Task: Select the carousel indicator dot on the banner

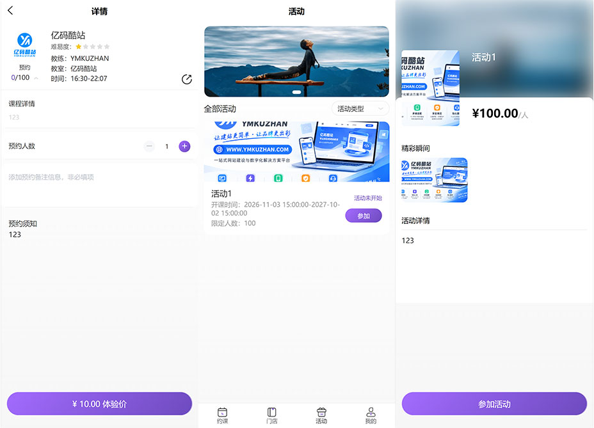Action: (x=296, y=92)
